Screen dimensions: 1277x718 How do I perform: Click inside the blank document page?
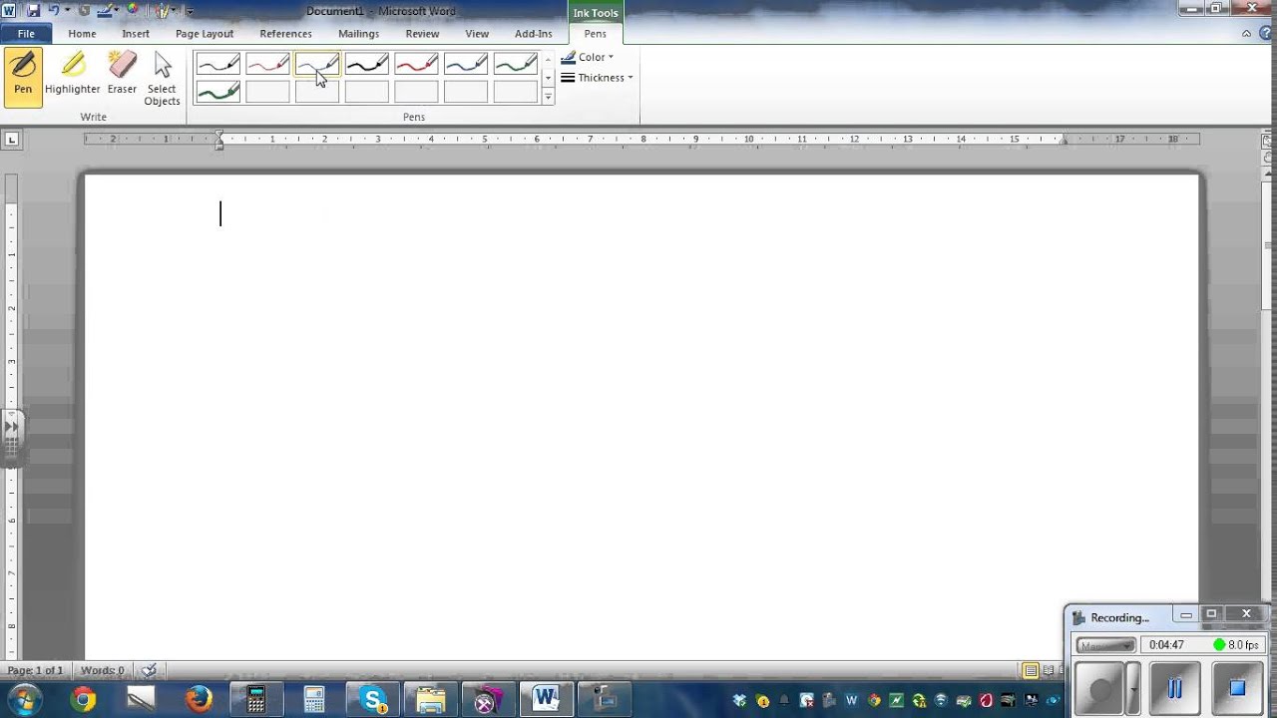641,417
